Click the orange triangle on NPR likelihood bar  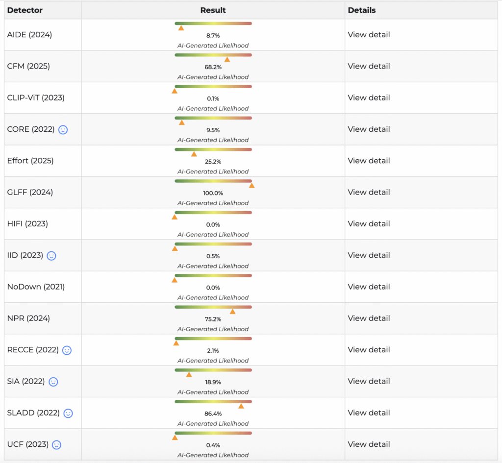(x=232, y=312)
